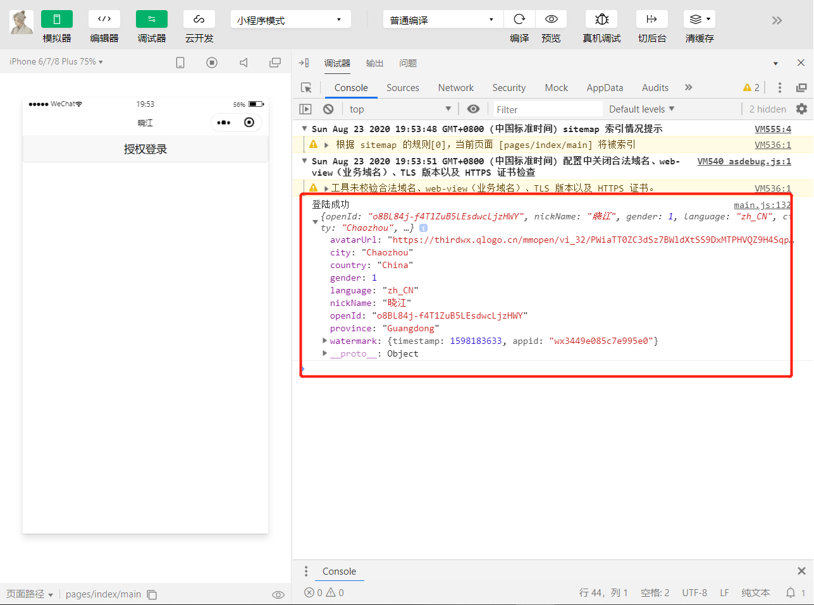Click the 授权登录 button in simulator

tap(145, 149)
